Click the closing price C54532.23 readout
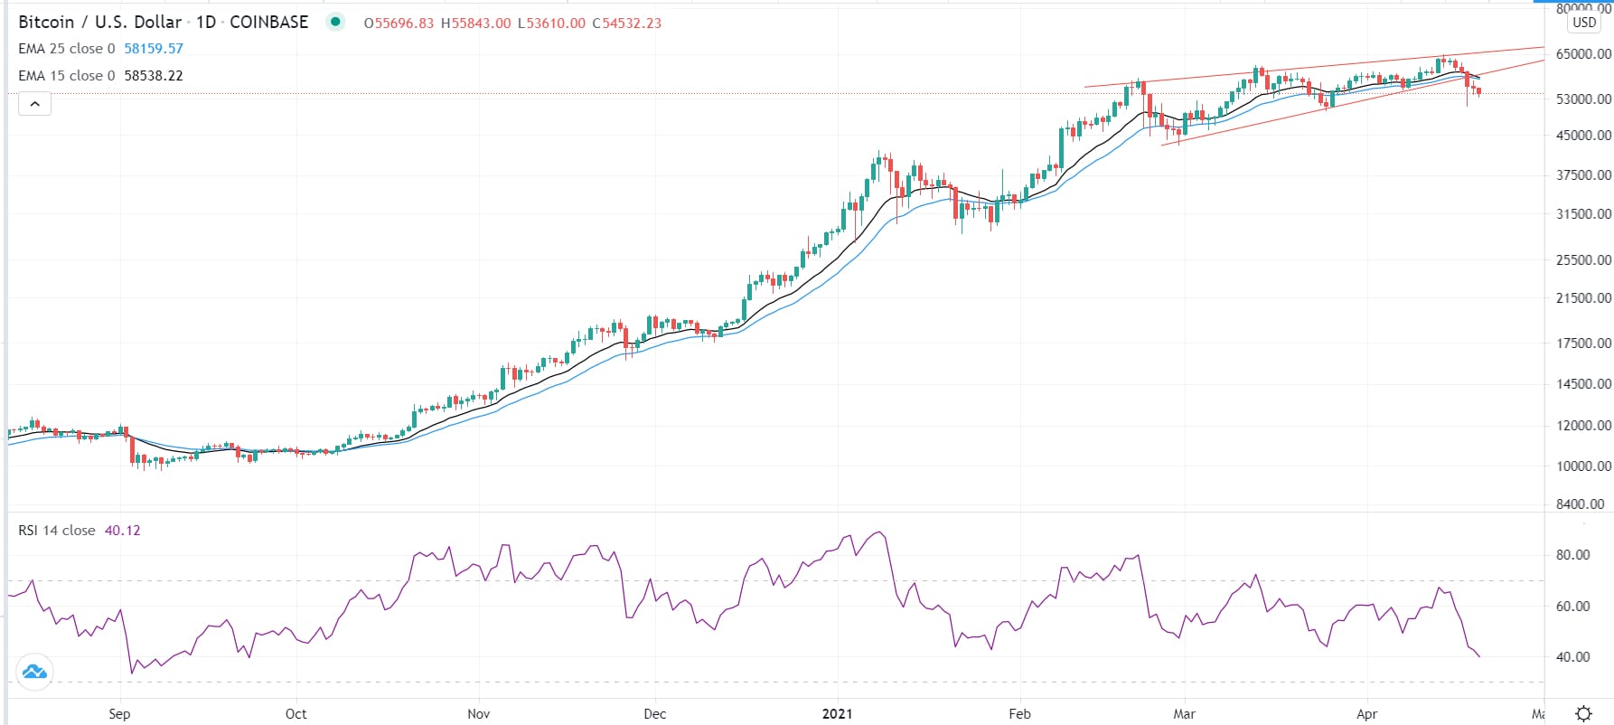The image size is (1614, 725). (x=627, y=24)
